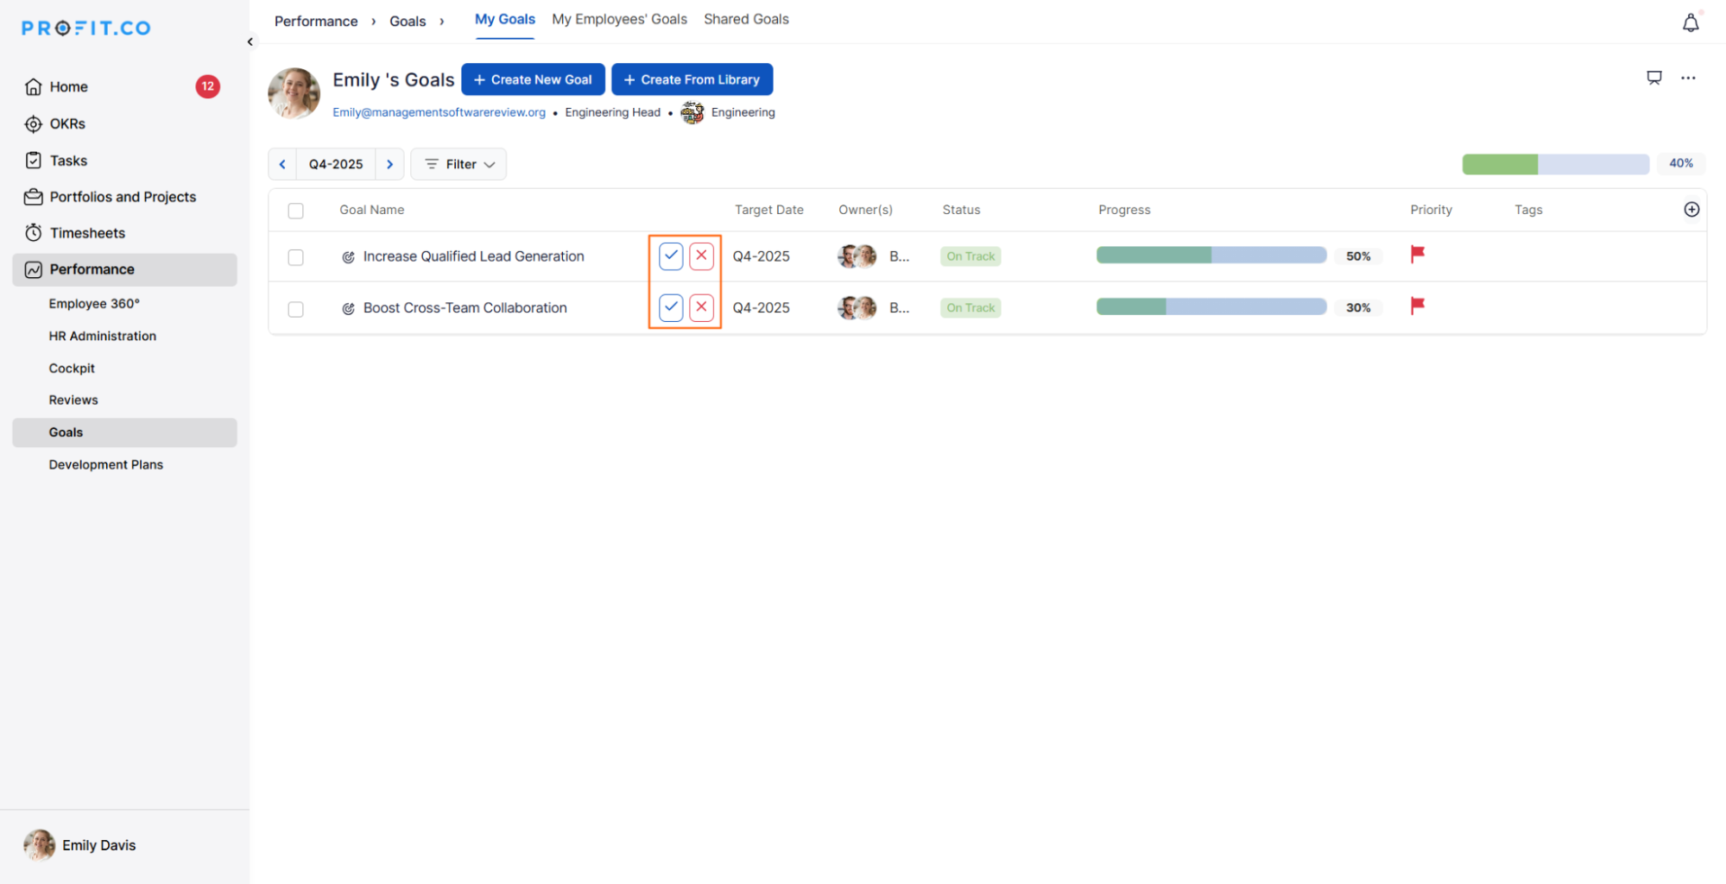This screenshot has width=1726, height=884.
Task: Click goal icon beside Increase Qualified Lead Generation
Action: click(348, 257)
